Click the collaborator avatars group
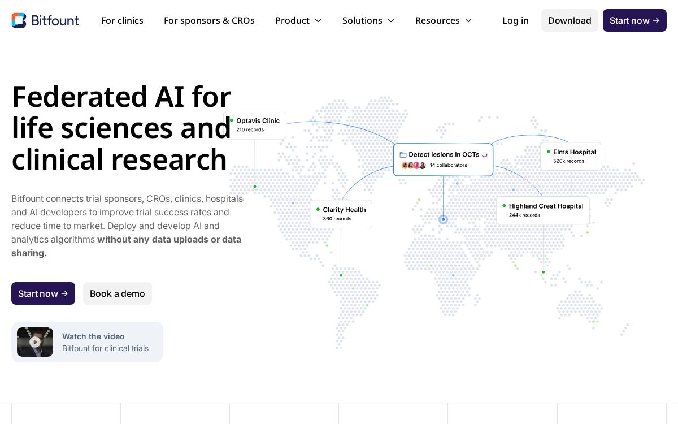678x424 pixels. click(x=414, y=165)
